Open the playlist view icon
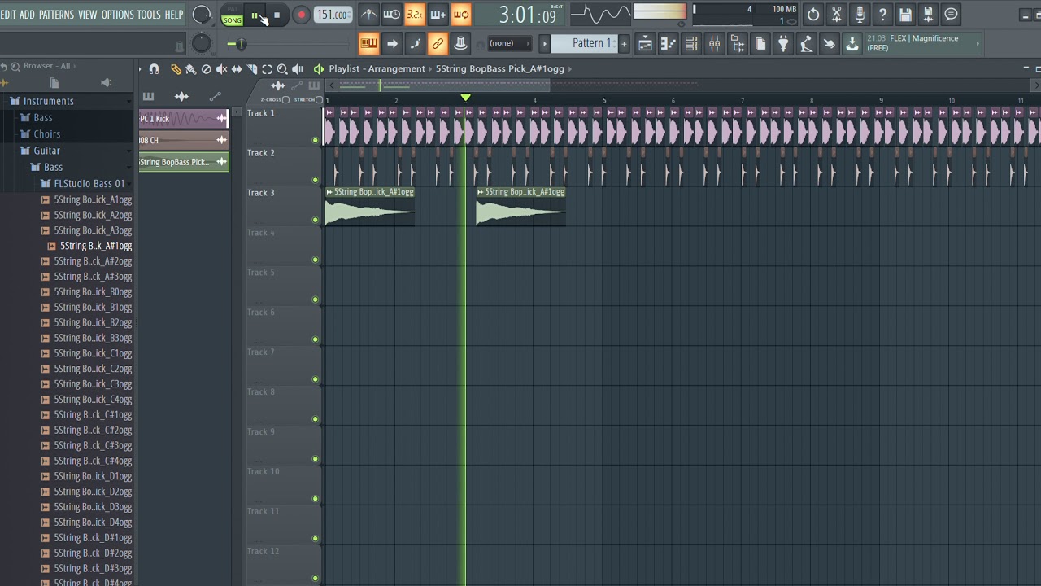Screen dimensions: 1041x586 click(645, 44)
